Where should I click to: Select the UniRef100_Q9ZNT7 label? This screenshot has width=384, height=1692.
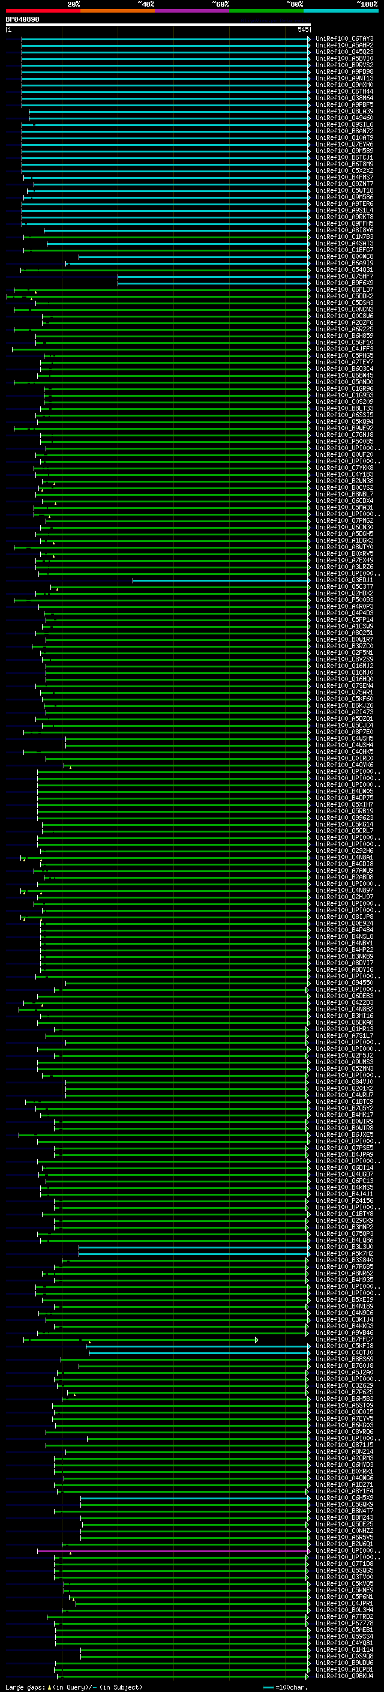[x=344, y=184]
